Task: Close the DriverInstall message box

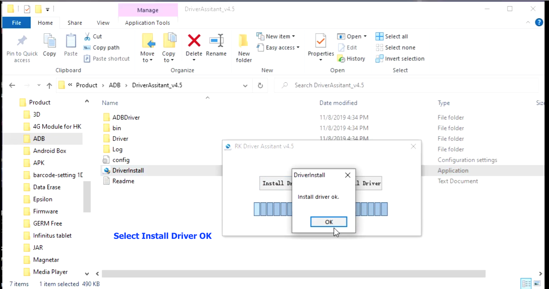Action: point(347,175)
